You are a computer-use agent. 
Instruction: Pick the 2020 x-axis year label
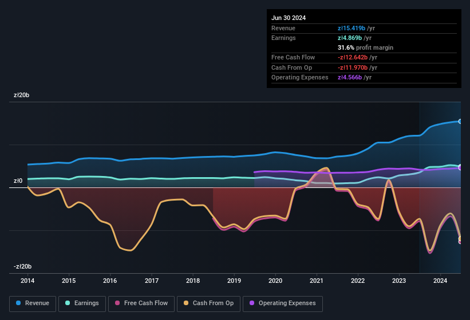tap(275, 281)
